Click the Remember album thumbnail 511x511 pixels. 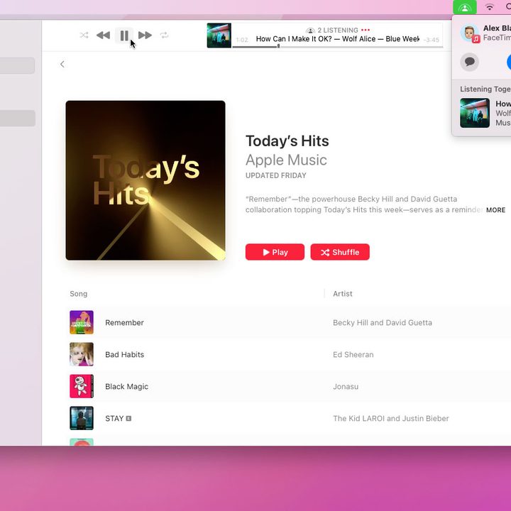[x=82, y=322]
